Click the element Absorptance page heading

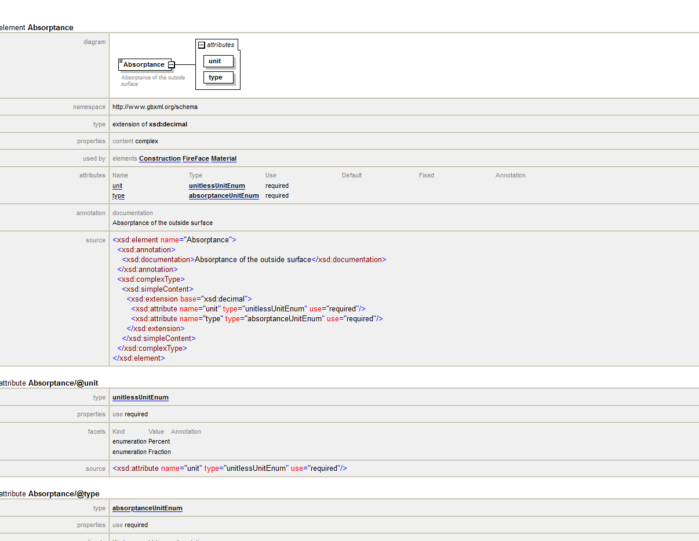coord(37,27)
